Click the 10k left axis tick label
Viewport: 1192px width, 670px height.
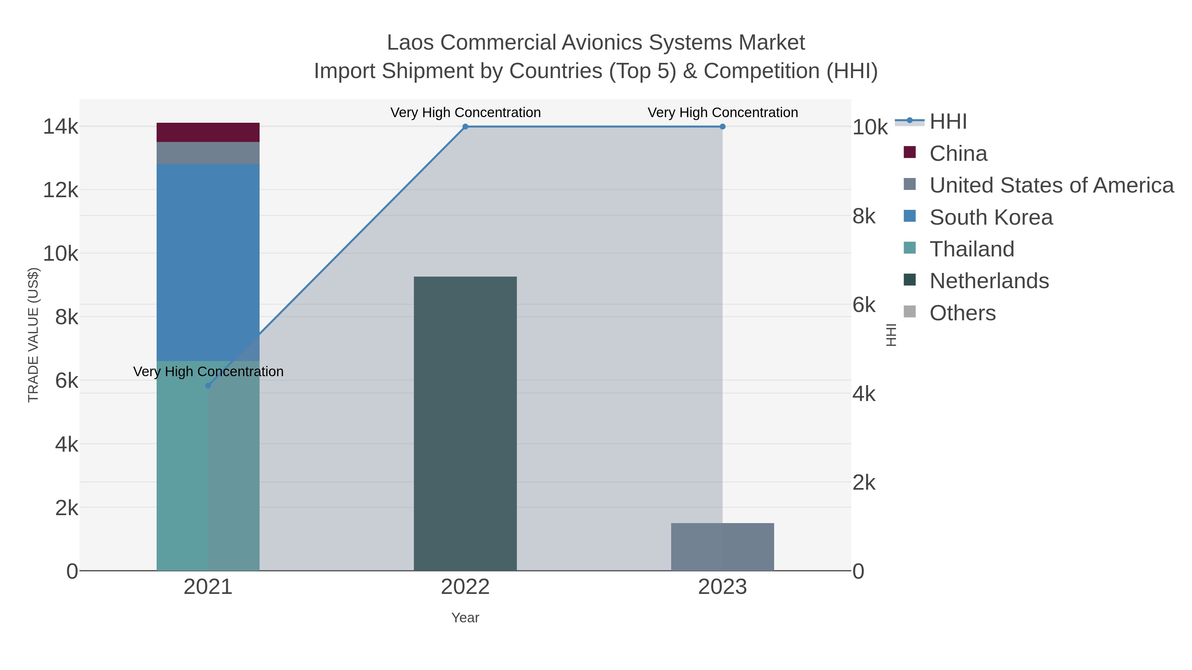coord(61,254)
